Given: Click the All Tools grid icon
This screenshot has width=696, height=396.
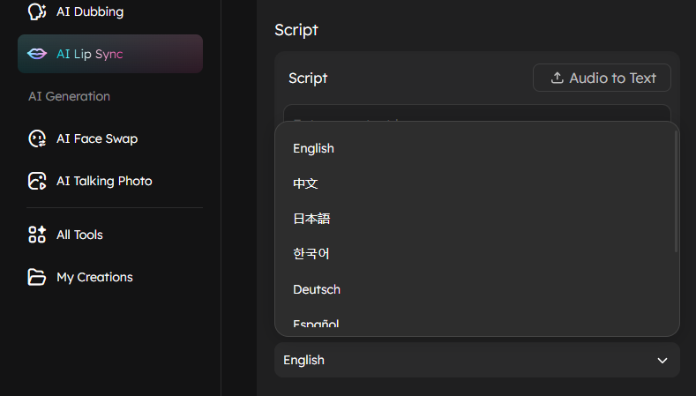Looking at the screenshot, I should pyautogui.click(x=37, y=235).
